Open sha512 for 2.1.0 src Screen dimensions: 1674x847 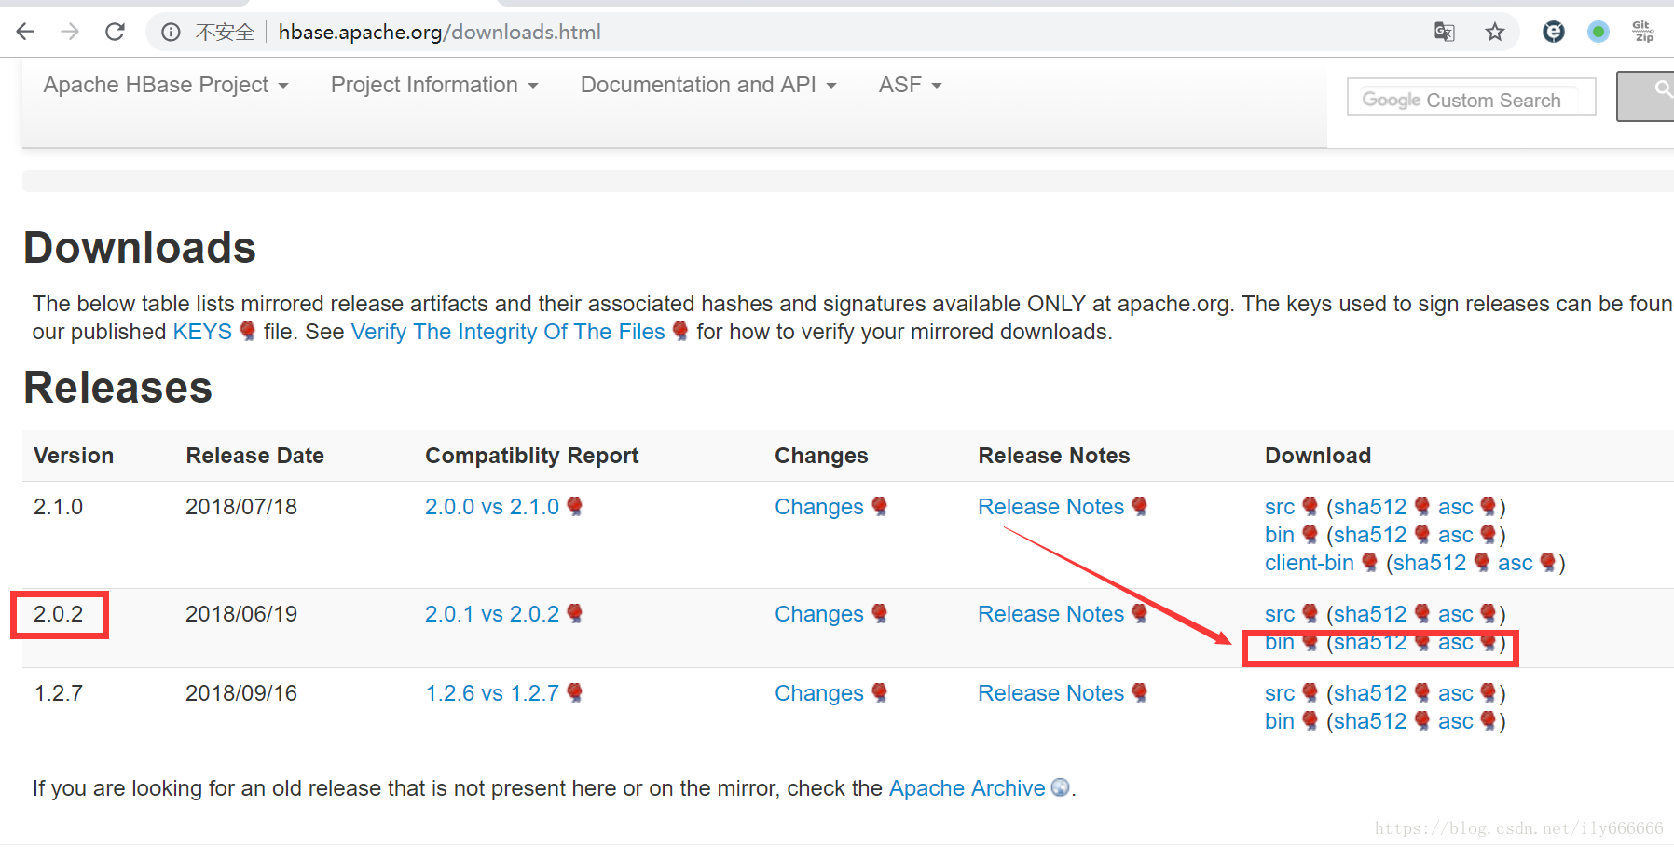click(1370, 507)
